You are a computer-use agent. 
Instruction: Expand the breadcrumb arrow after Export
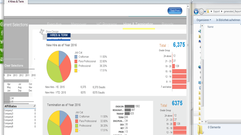pyautogui.click(x=222, y=11)
